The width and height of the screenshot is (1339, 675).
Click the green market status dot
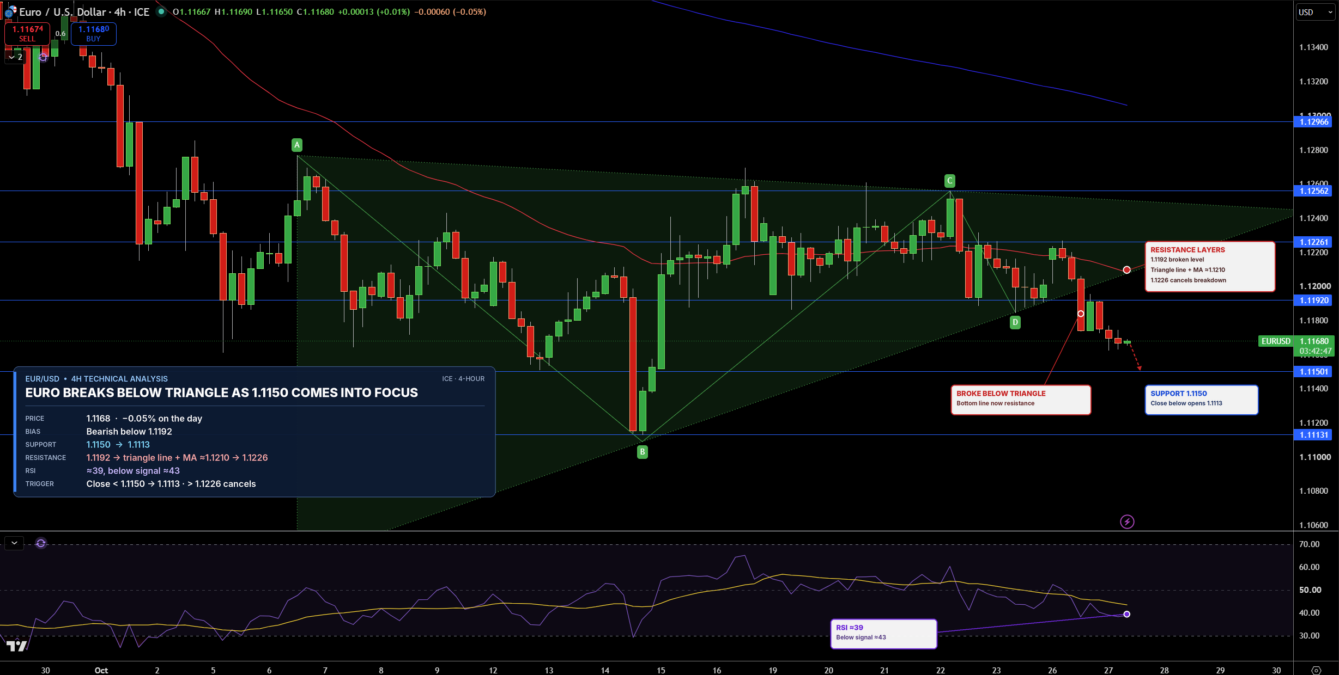click(x=161, y=11)
